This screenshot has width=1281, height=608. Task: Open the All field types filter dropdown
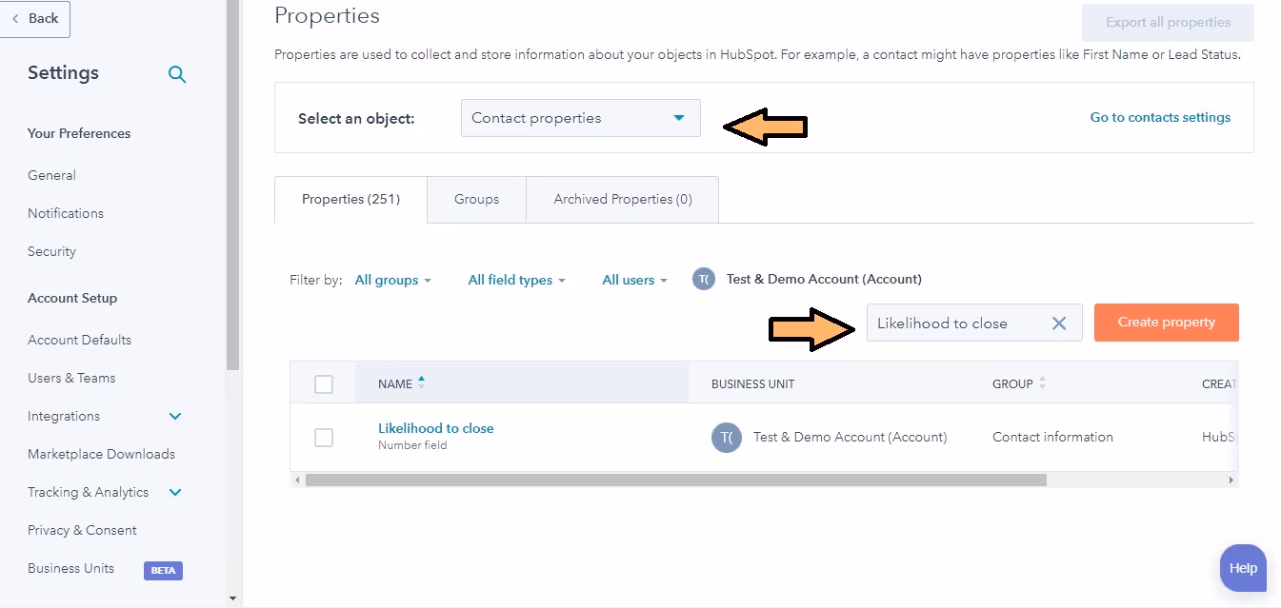pyautogui.click(x=516, y=279)
